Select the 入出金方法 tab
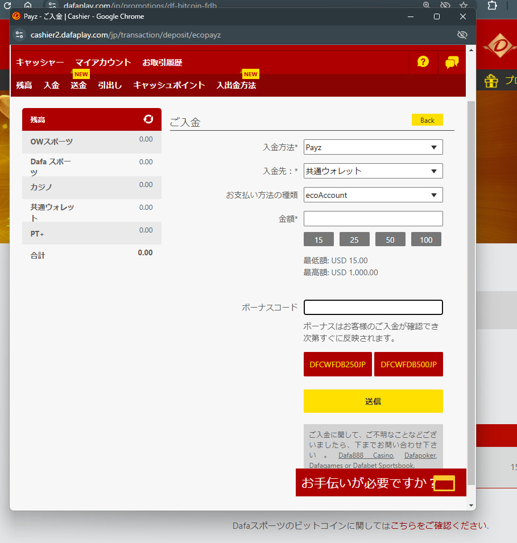517x543 pixels. 237,85
